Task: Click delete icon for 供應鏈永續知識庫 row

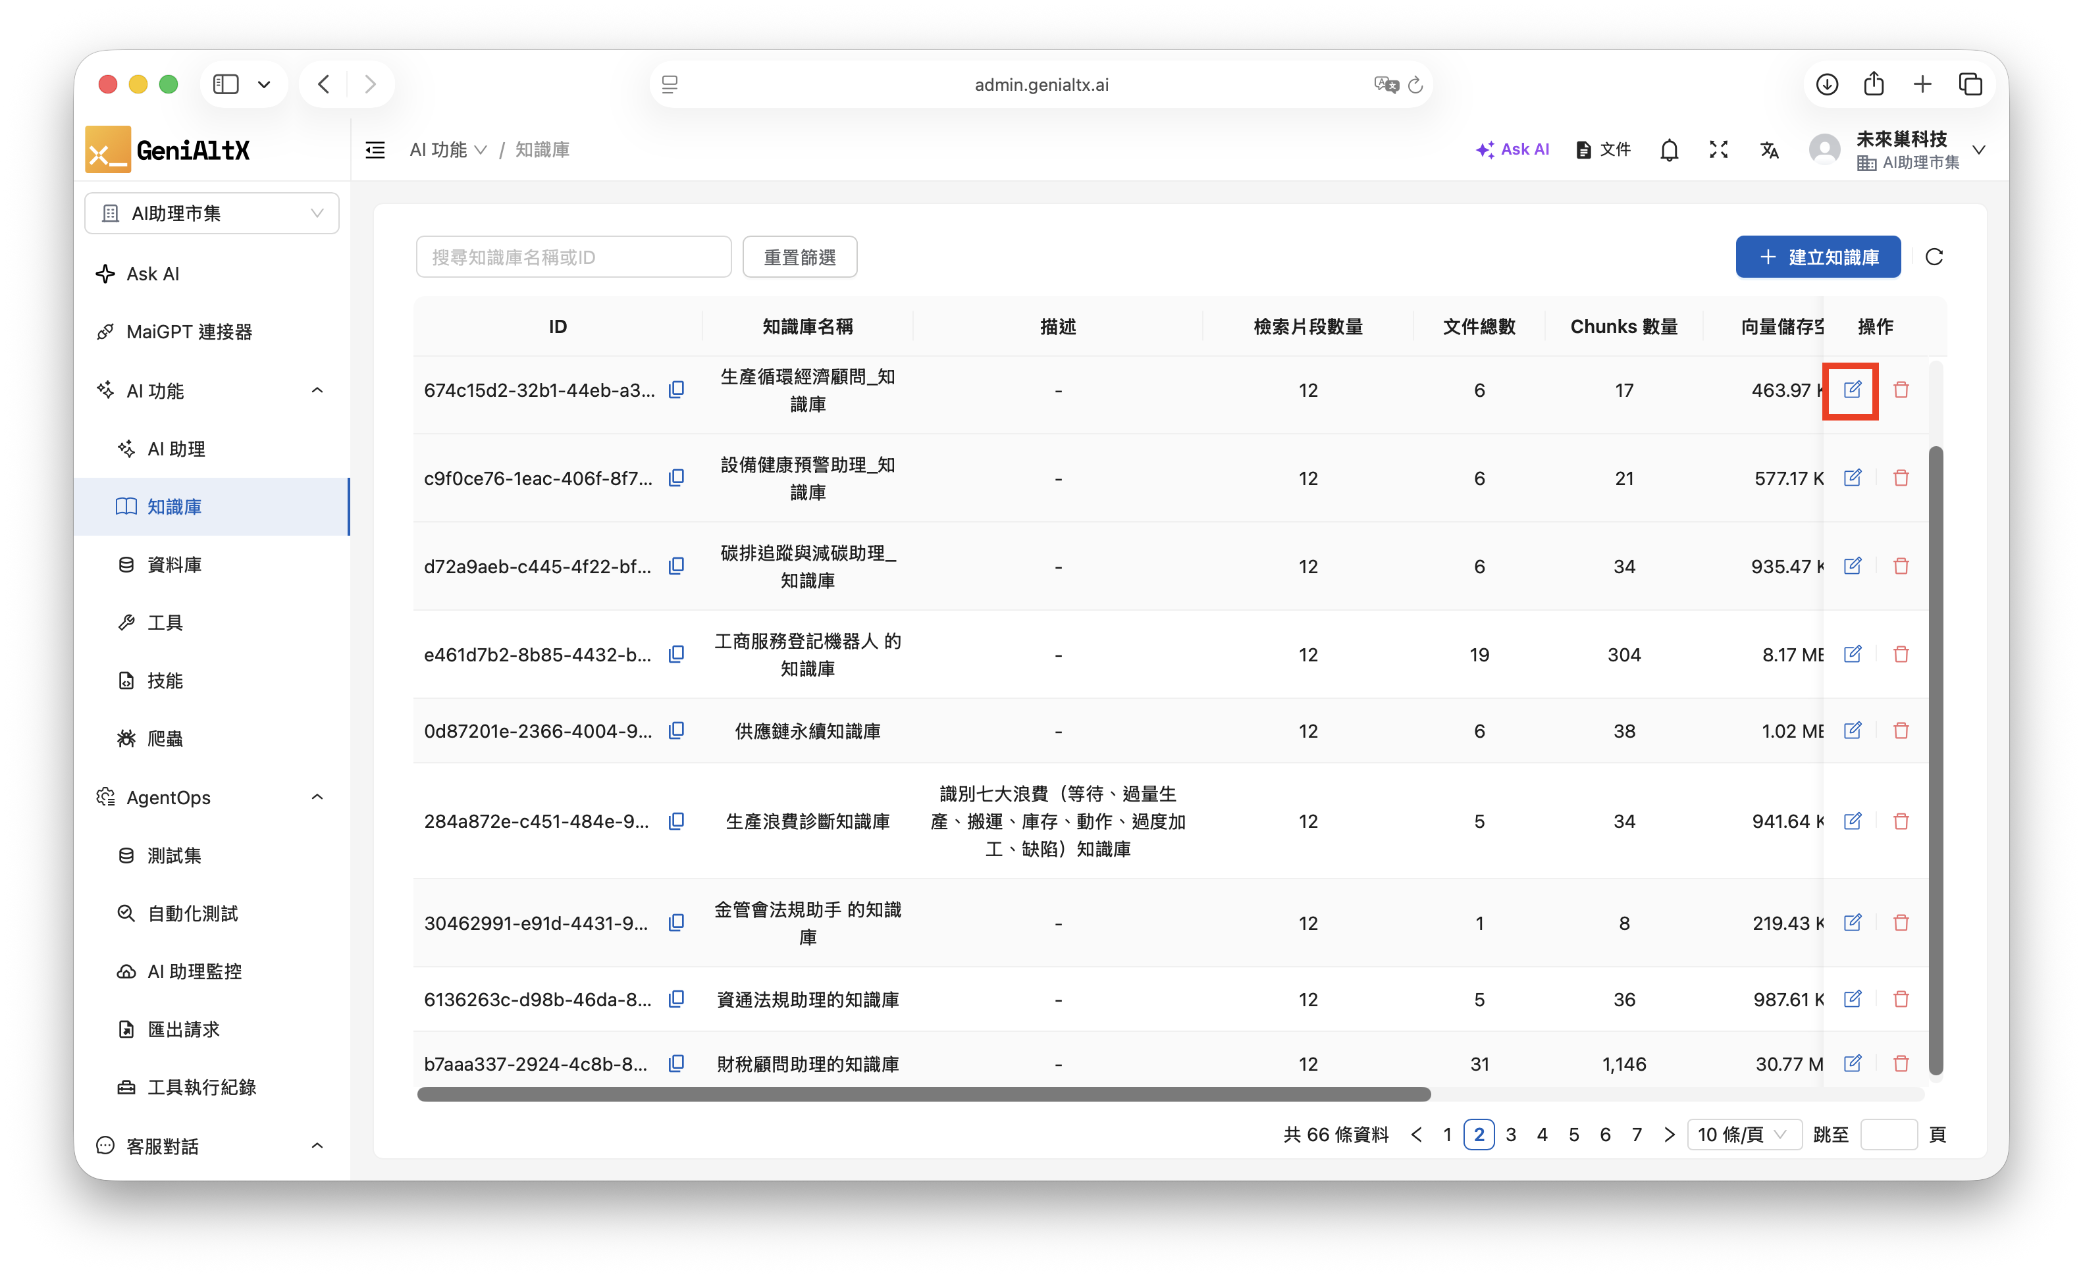Action: click(1901, 730)
